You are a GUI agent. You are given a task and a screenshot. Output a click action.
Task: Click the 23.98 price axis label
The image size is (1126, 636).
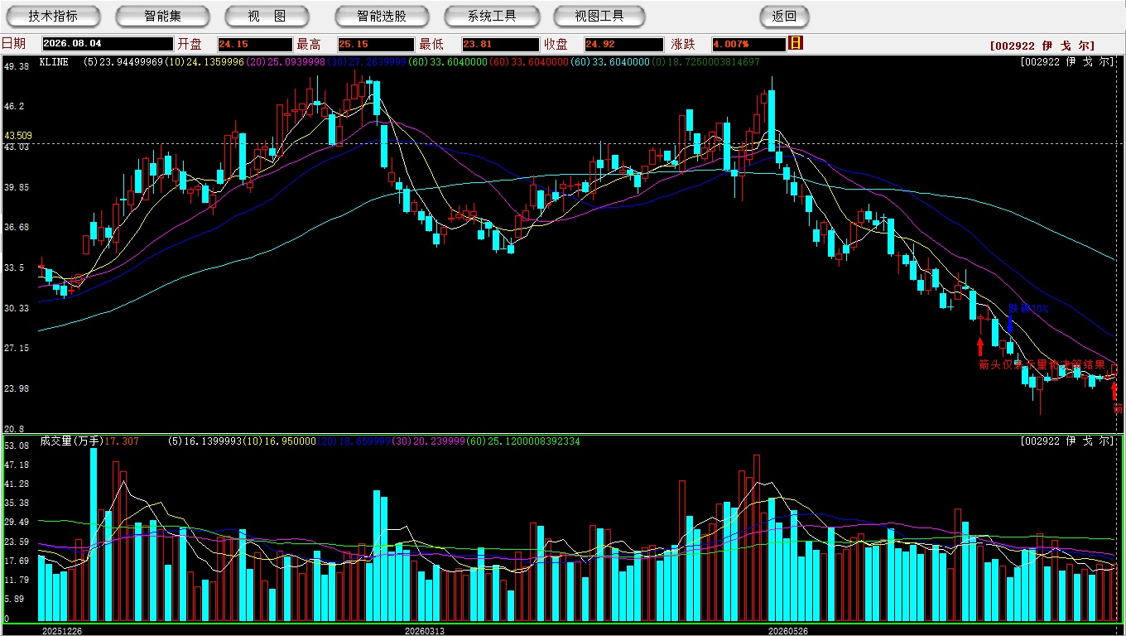coord(17,388)
